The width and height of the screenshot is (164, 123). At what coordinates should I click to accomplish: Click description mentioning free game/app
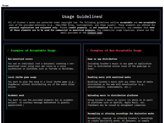pos(120,66)
